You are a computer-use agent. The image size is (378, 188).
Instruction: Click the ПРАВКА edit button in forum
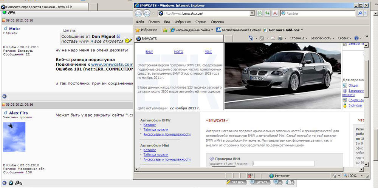tap(237, 182)
